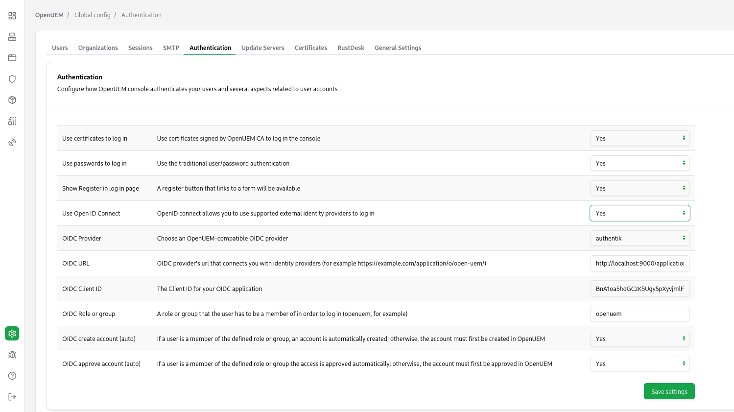Toggle 'OIDC approve account (auto)' setting
This screenshot has width=734, height=412.
[639, 364]
